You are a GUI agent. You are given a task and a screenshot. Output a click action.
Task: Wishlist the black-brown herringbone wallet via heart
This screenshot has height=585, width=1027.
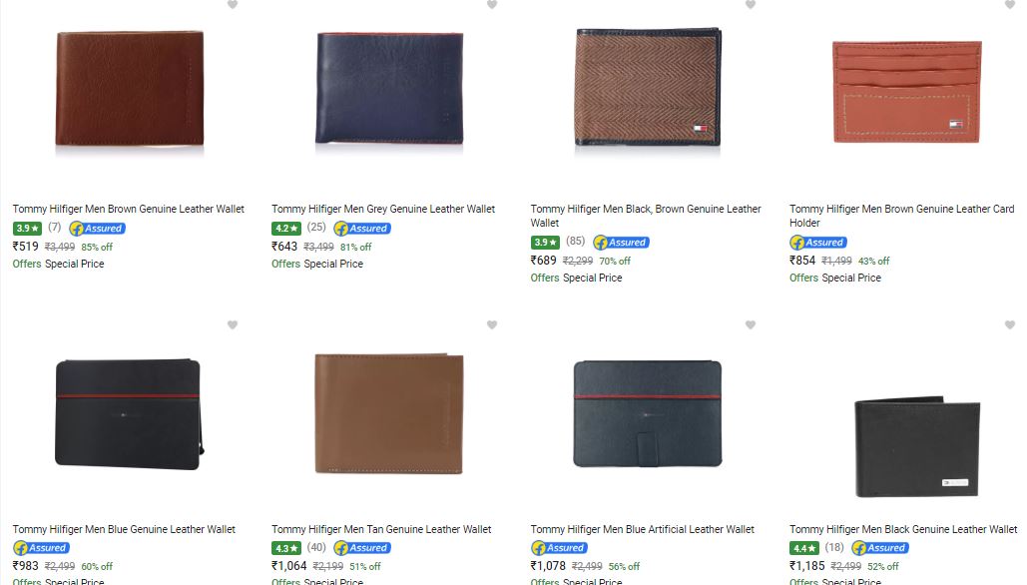751,5
